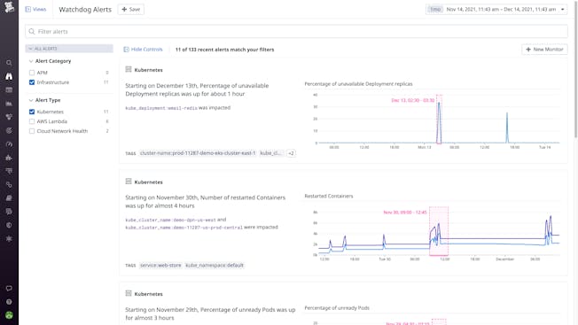Click Kubernetes icon on November 29th alert
This screenshot has width=578, height=325.
tap(129, 293)
